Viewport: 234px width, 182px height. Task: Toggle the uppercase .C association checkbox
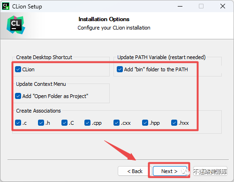pyautogui.click(x=64, y=123)
